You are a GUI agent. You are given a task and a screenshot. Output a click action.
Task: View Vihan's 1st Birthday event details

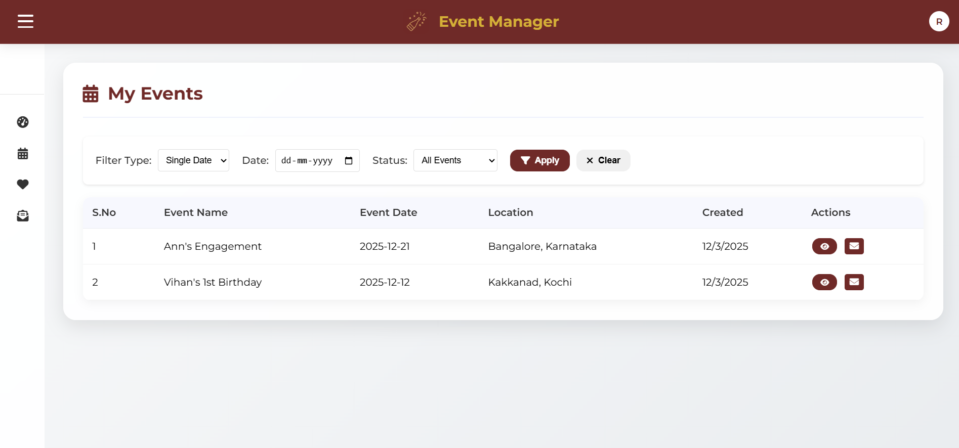tap(824, 282)
